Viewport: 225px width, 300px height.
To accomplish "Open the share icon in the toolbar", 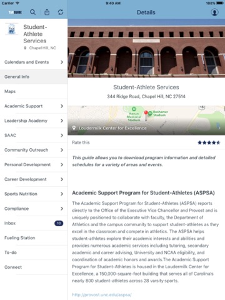I will coord(47,12).
